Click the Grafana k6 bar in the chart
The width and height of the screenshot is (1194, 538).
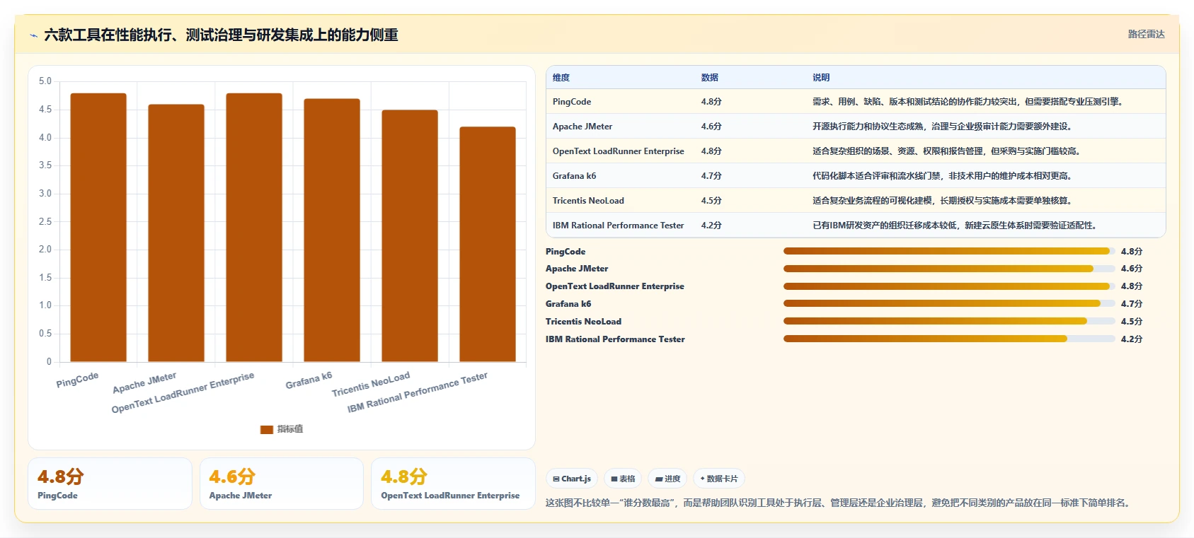click(x=332, y=230)
